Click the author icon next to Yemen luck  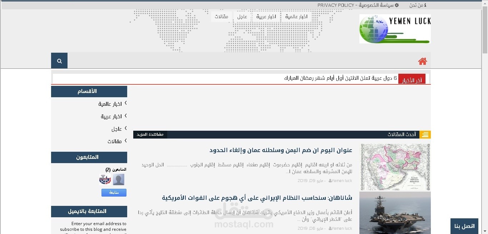330,181
